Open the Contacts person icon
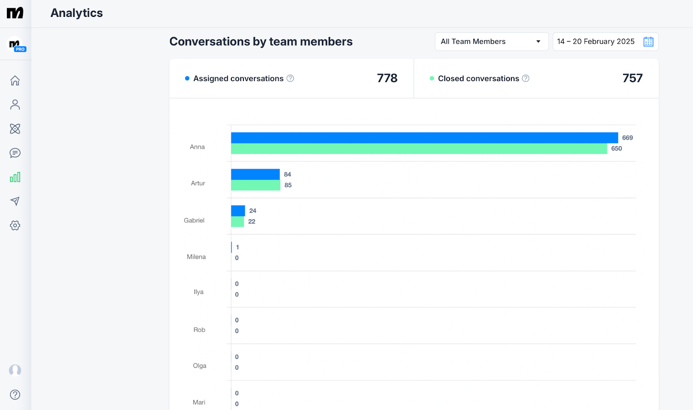The image size is (693, 410). click(15, 105)
